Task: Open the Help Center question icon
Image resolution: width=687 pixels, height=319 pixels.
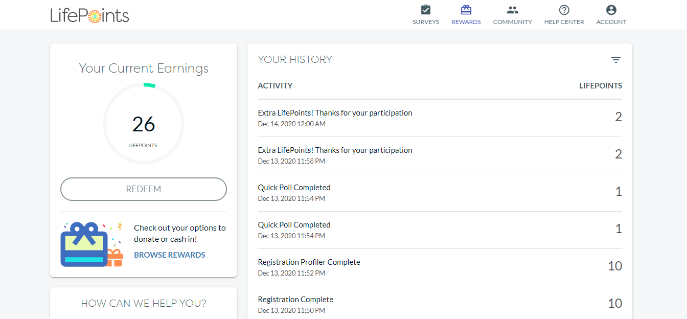Action: pos(564,10)
